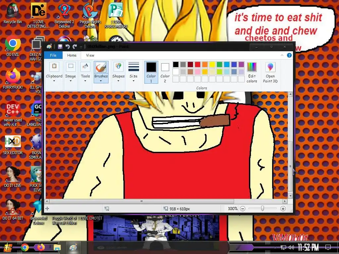Switch to the View ribbon tab
Image resolution: width=339 pixels, height=254 pixels.
(90, 55)
